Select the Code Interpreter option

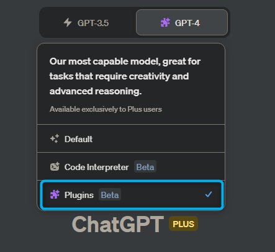click(x=131, y=166)
